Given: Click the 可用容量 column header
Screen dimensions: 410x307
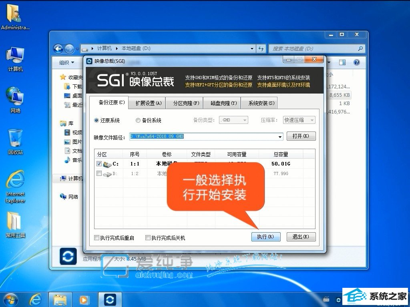Looking at the screenshot, I should [x=237, y=154].
